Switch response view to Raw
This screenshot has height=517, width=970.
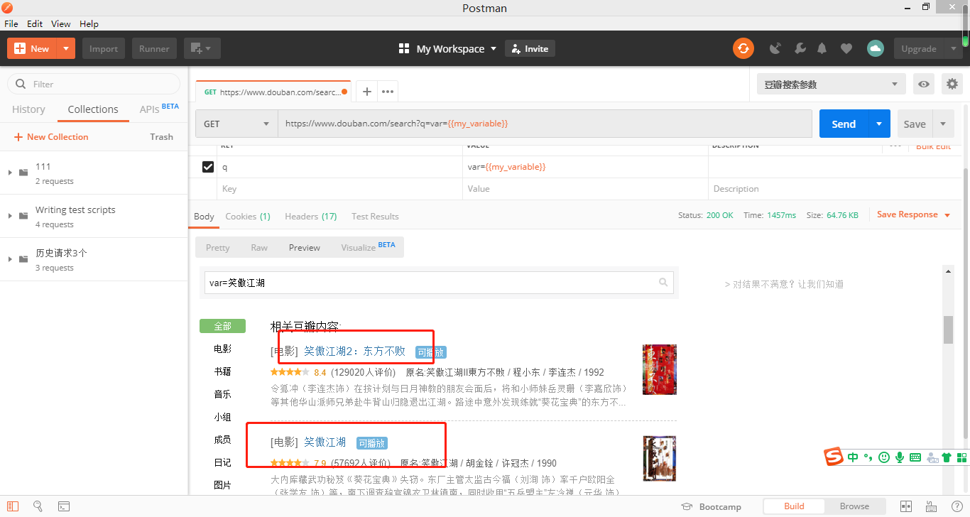point(259,247)
